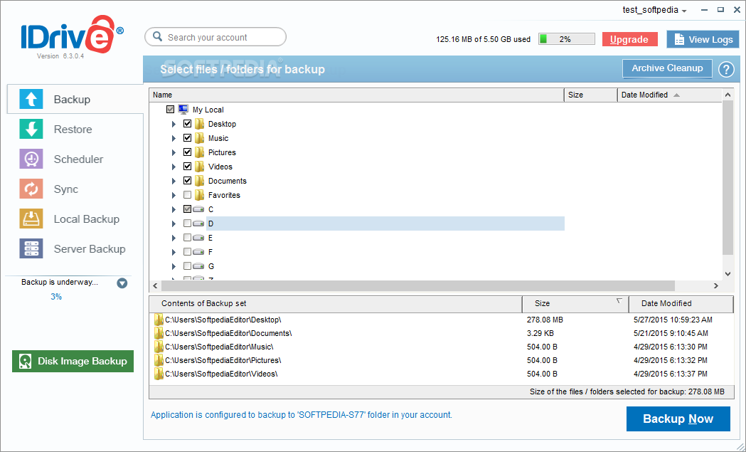Sort backup set by Size column
746x452 pixels.
[x=575, y=303]
